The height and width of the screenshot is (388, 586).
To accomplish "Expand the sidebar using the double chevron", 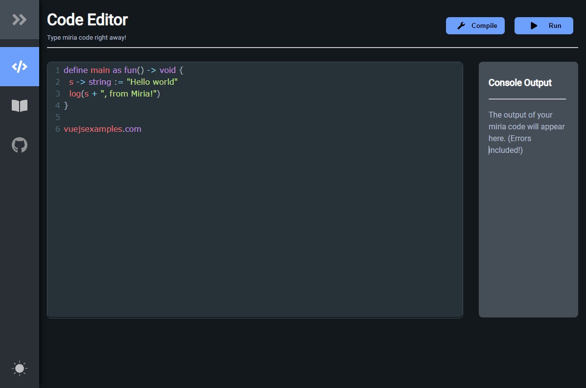I will (x=20, y=20).
